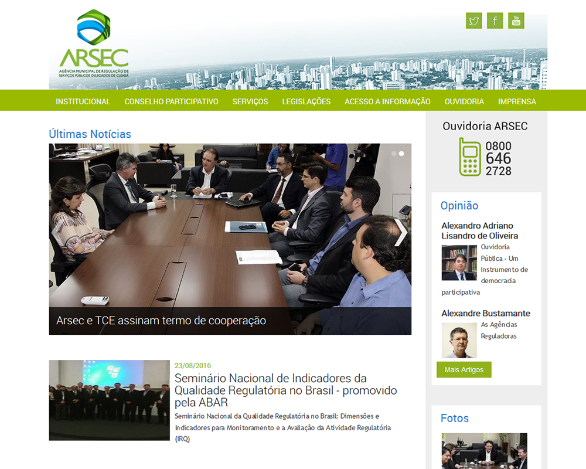Open the Institucional menu
Viewport: 586px width, 469px height.
tap(83, 101)
